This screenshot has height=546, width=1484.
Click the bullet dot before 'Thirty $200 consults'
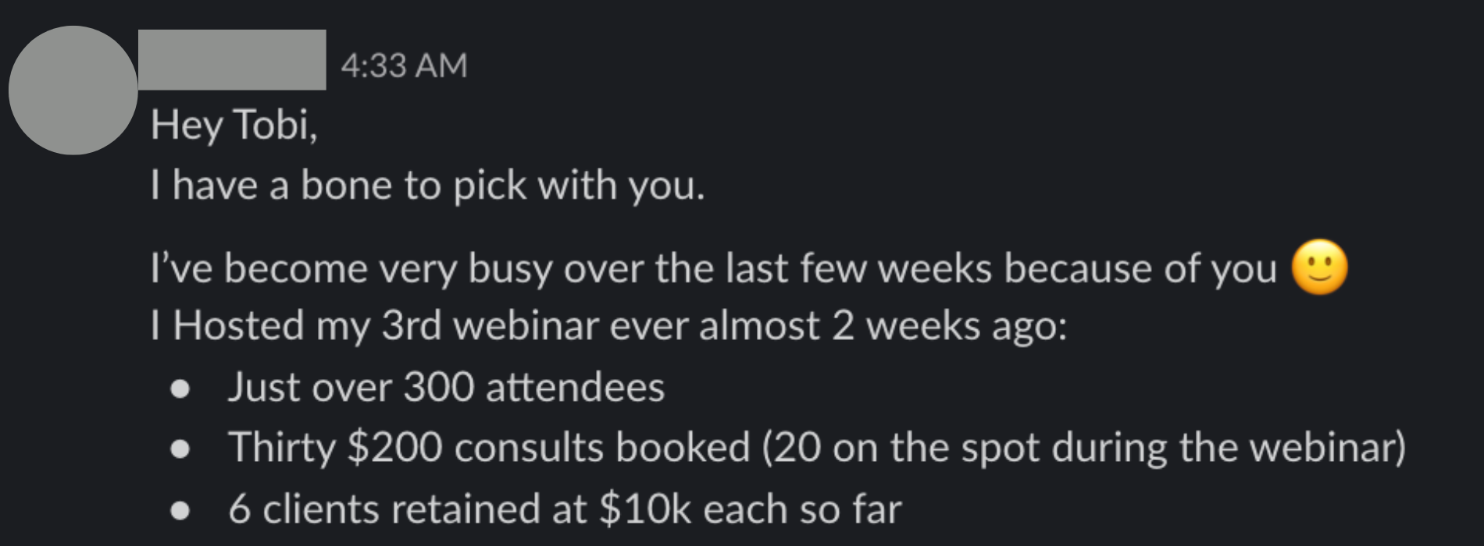tap(180, 448)
